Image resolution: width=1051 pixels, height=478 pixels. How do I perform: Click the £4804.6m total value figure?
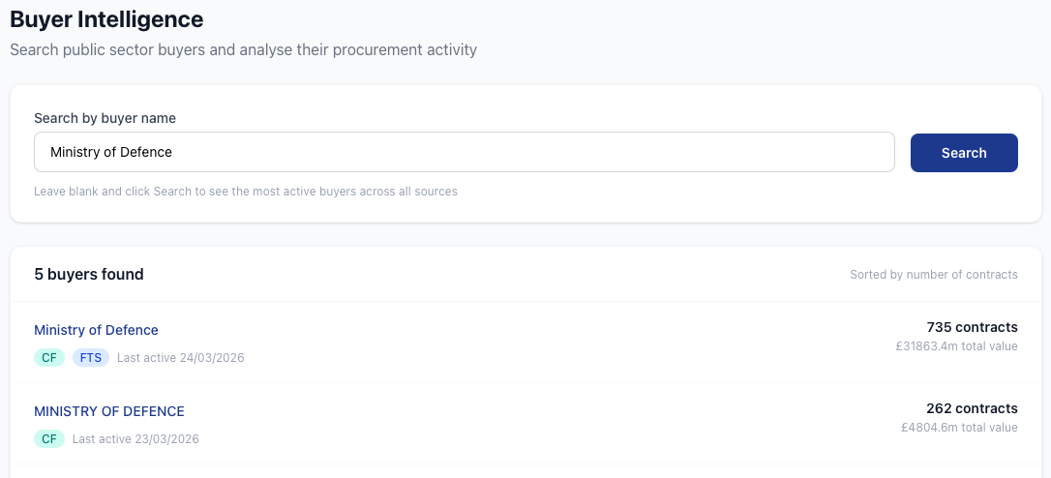[x=959, y=428]
